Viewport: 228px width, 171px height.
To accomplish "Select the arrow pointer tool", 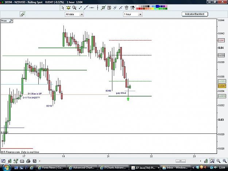I will coord(63,8).
